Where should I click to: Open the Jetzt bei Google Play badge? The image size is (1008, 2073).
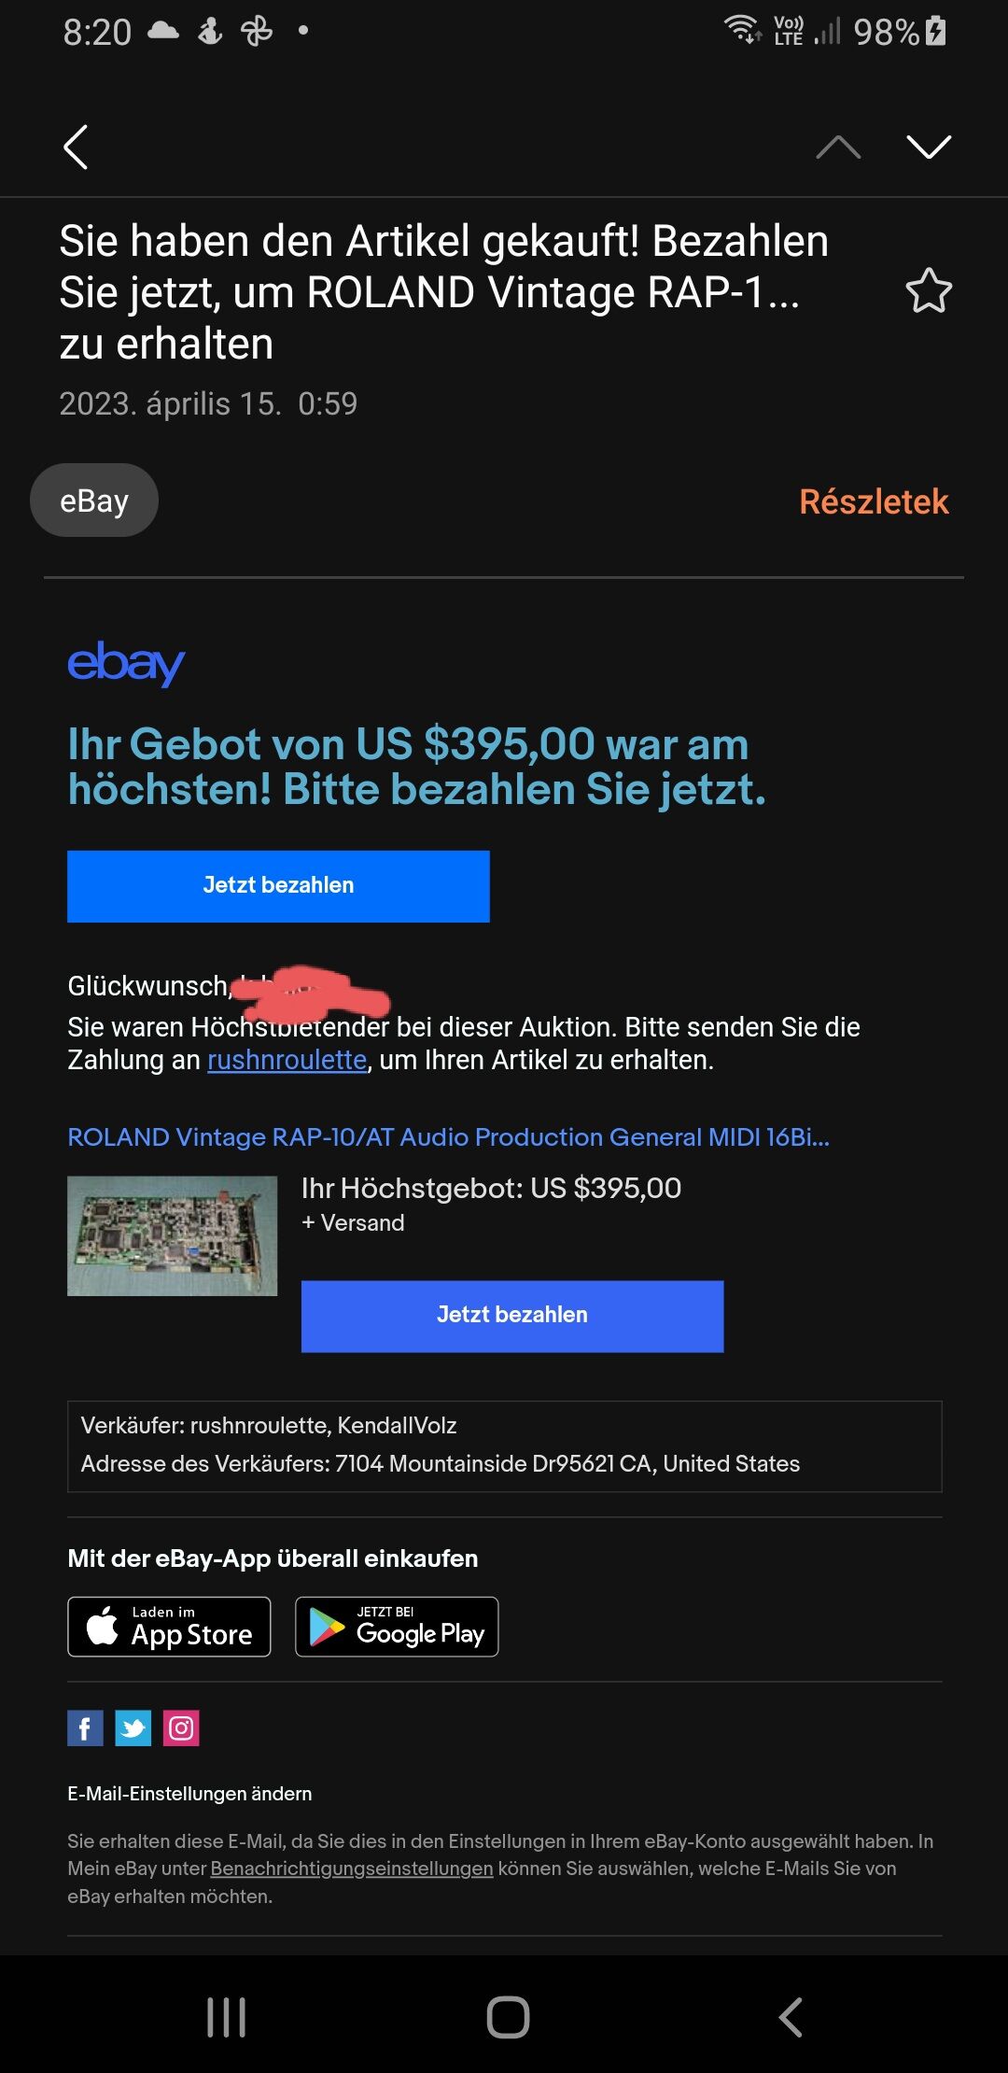click(x=397, y=1627)
